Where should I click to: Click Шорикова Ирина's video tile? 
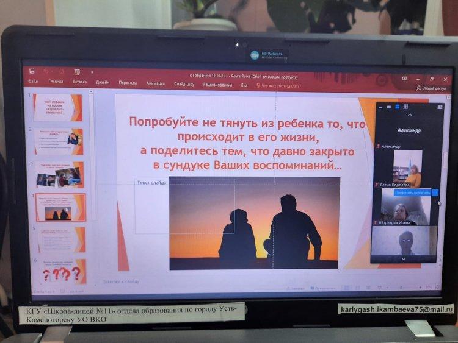point(405,207)
